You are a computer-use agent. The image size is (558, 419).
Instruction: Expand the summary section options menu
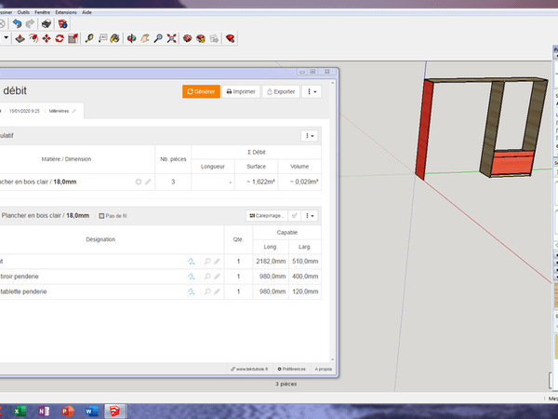tap(310, 135)
